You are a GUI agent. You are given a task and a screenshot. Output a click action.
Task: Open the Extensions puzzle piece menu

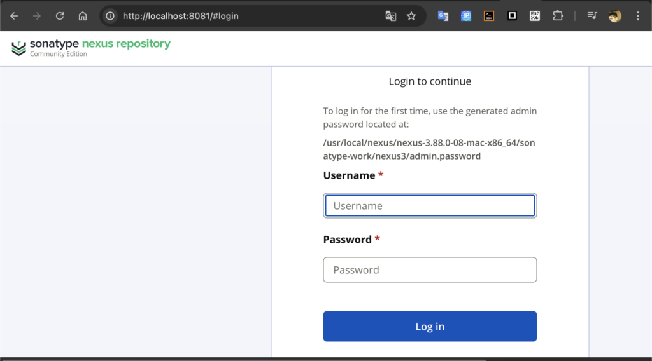click(x=558, y=16)
